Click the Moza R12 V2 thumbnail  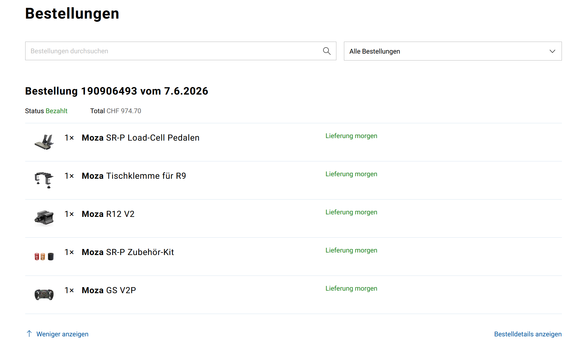point(44,218)
